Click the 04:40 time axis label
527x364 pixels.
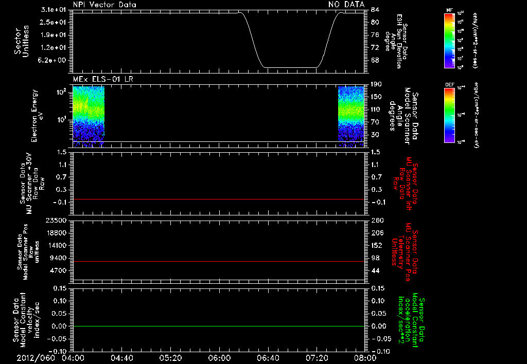tap(121, 358)
